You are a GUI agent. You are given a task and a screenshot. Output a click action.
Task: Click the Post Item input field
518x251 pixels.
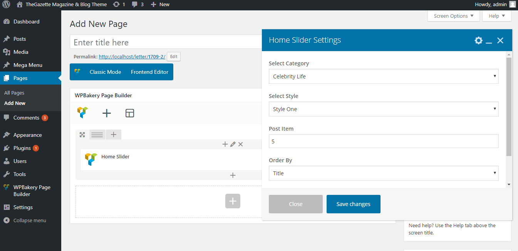(x=383, y=141)
